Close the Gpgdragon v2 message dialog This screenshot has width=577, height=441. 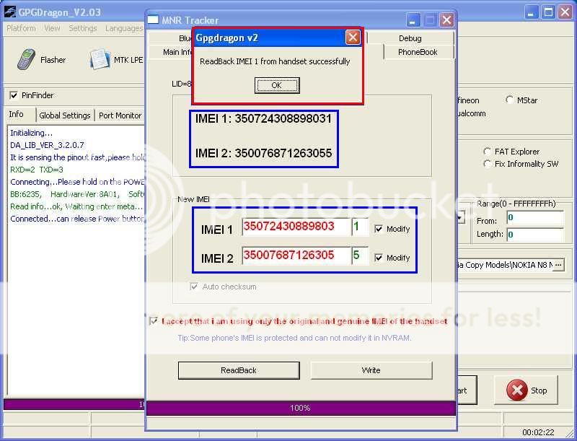coord(352,38)
